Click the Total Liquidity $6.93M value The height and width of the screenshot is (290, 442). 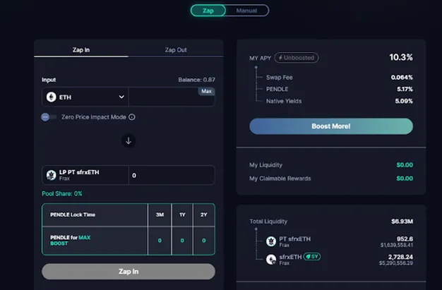click(402, 222)
